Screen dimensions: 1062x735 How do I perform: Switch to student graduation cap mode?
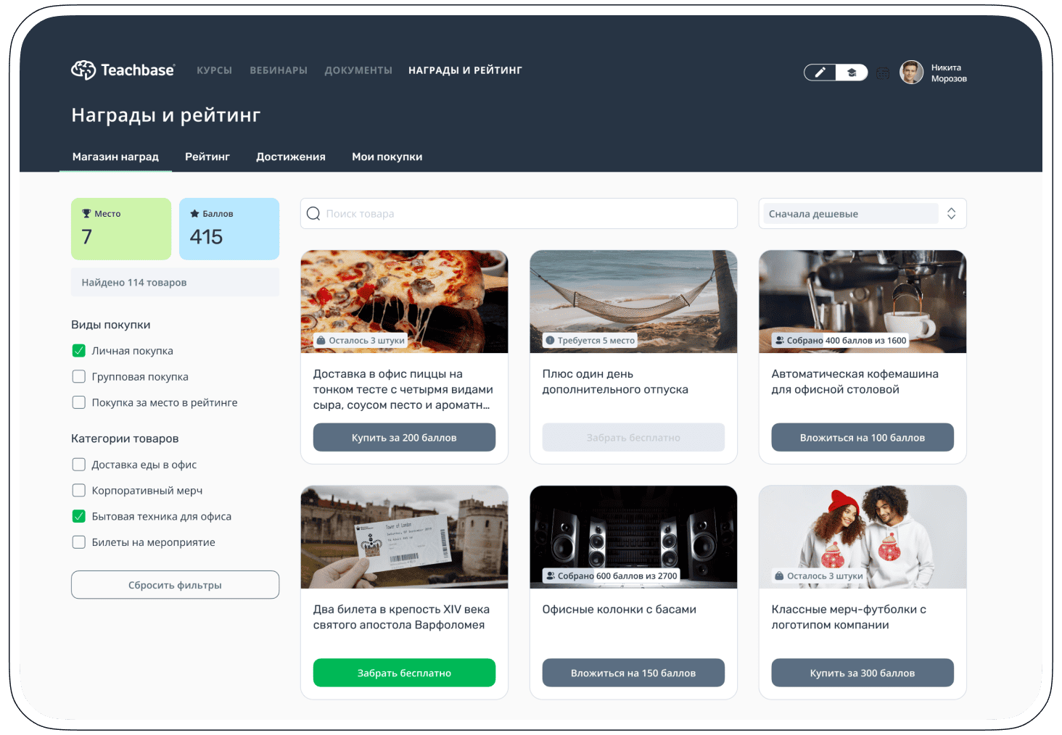(x=852, y=72)
